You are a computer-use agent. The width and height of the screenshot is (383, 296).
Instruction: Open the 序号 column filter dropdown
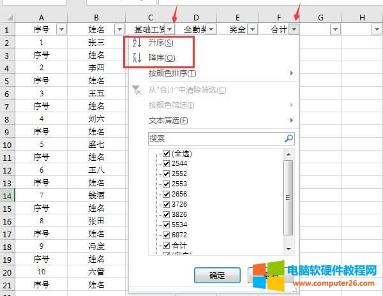tap(61, 29)
